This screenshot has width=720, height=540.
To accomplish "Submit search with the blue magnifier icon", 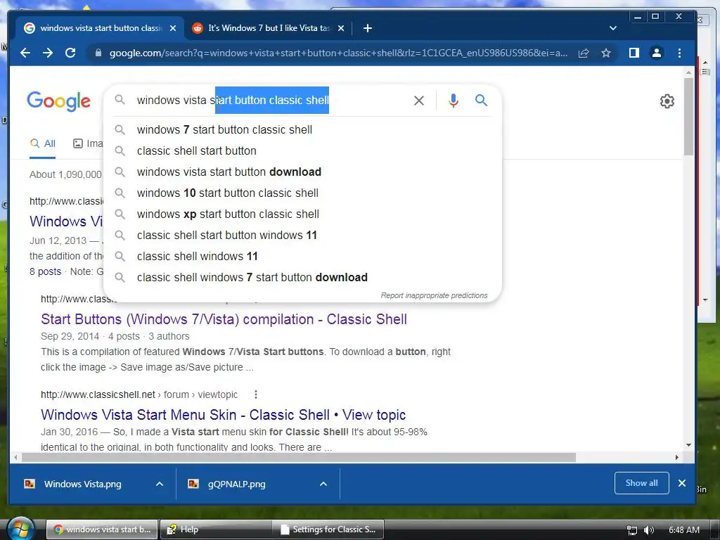I will click(x=481, y=100).
